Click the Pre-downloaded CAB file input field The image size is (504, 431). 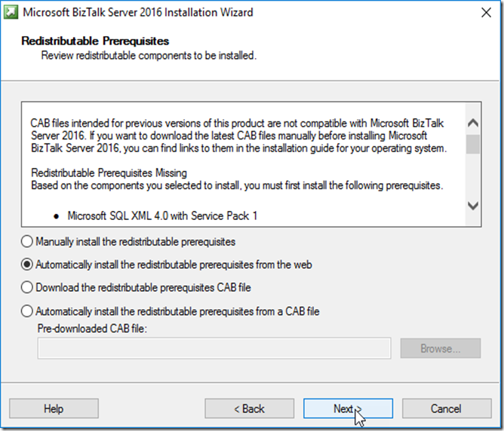pyautogui.click(x=214, y=348)
